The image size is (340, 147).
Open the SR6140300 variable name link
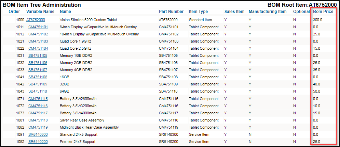[38, 135]
